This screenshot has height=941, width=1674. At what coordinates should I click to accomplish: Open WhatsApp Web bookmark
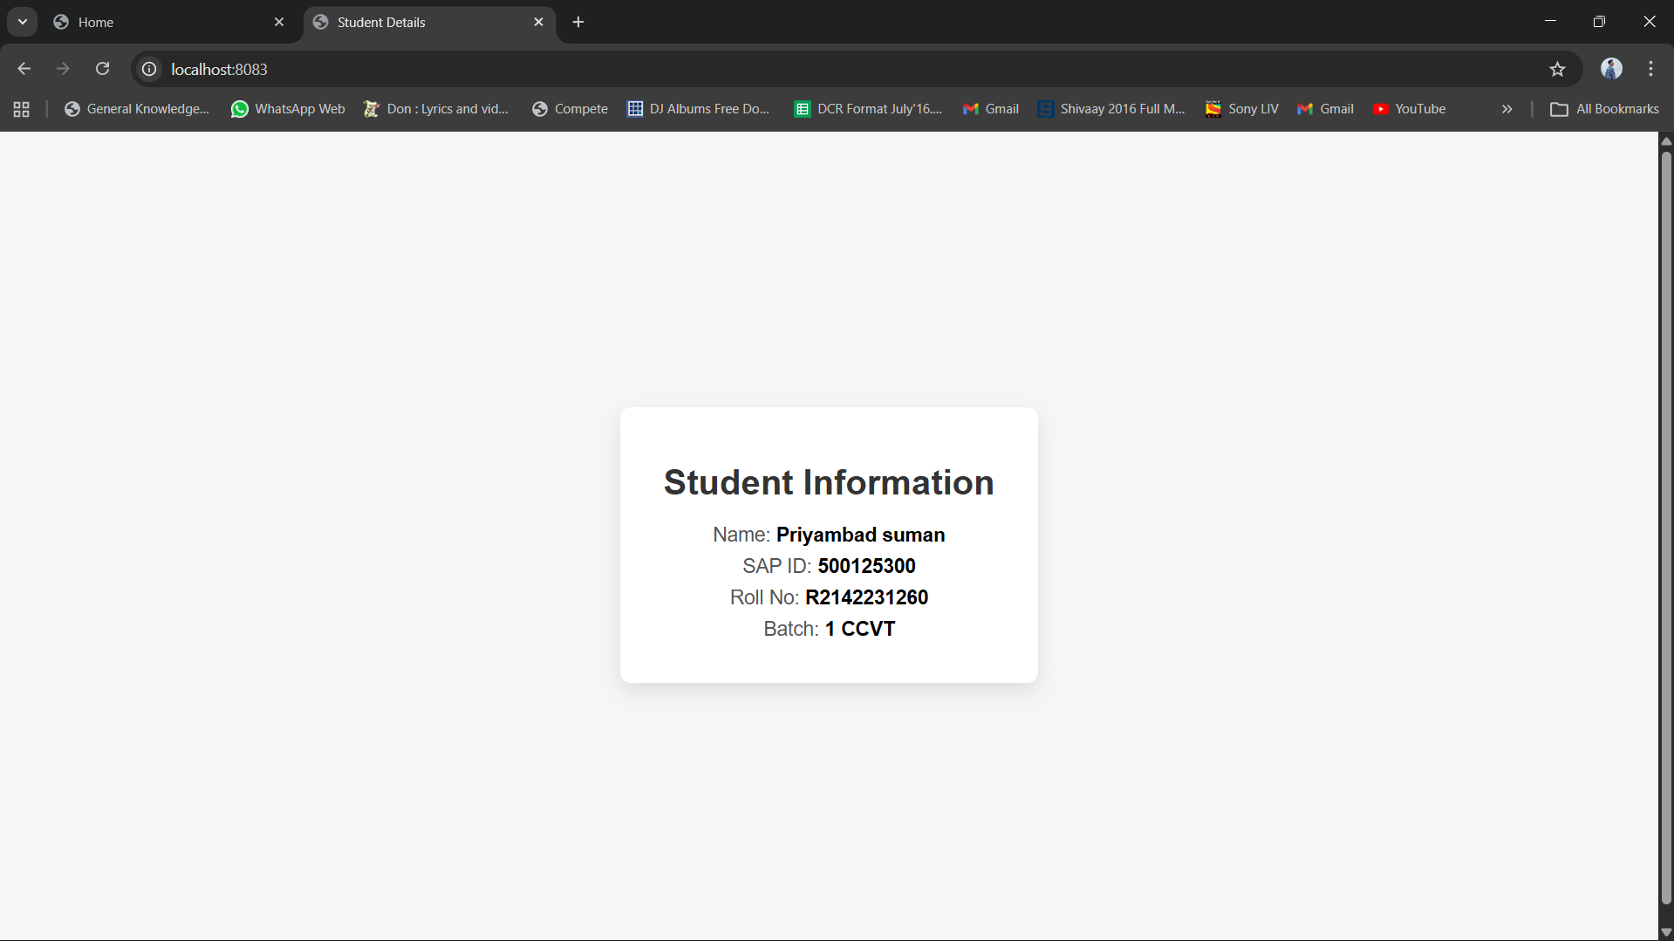click(x=288, y=109)
